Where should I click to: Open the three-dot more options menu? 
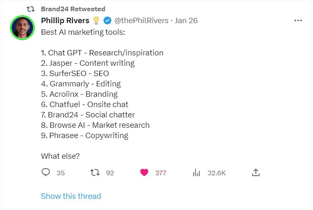click(298, 21)
